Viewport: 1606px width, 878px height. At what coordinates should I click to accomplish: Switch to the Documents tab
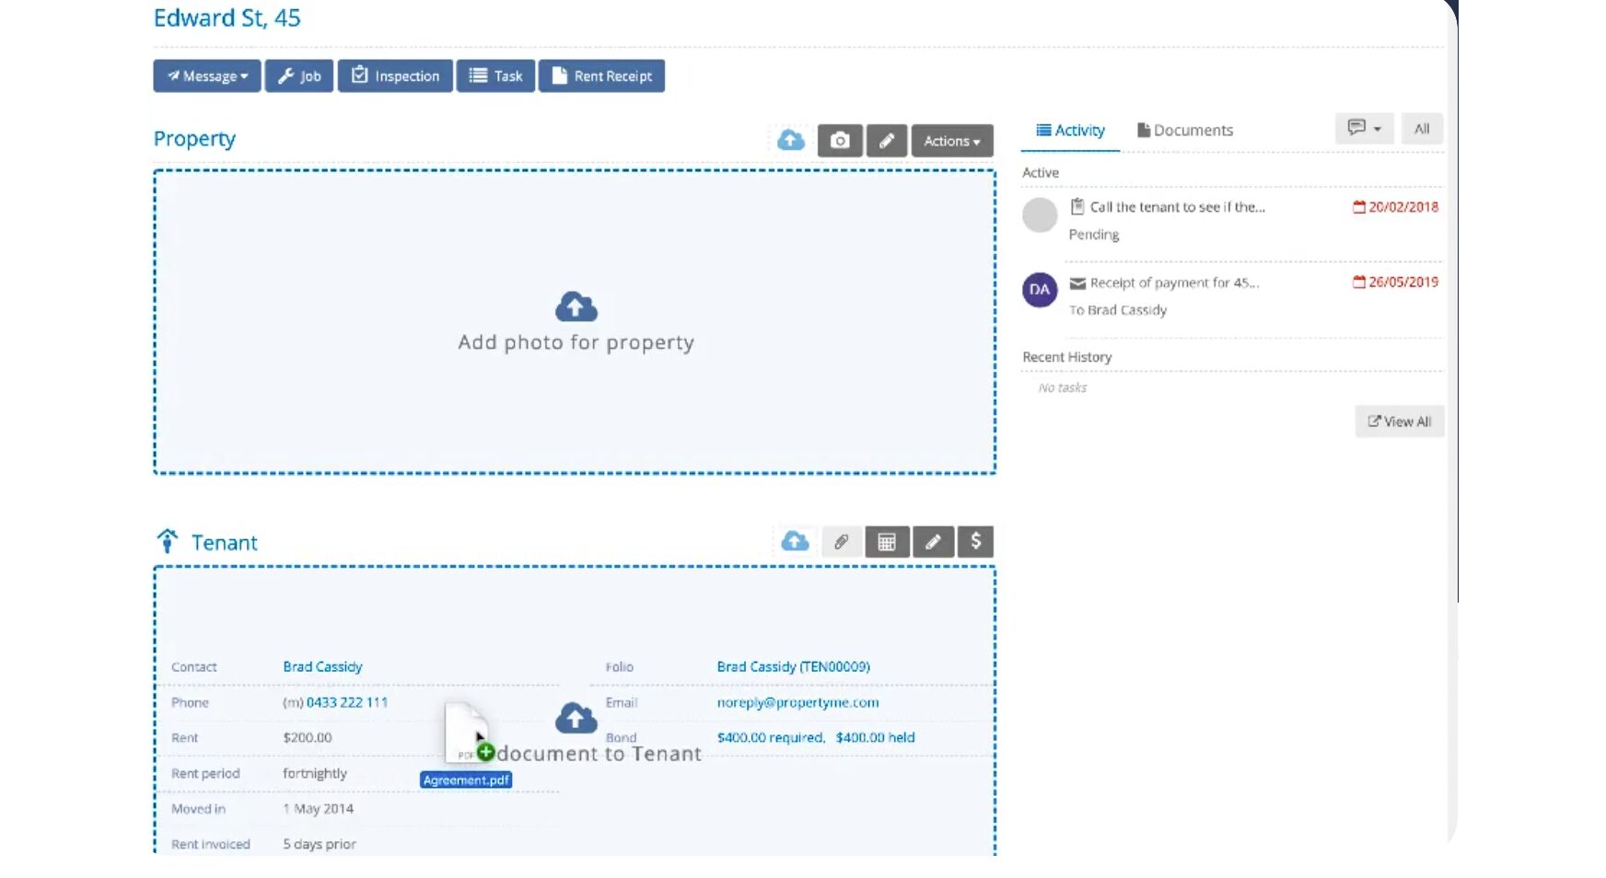click(1185, 131)
